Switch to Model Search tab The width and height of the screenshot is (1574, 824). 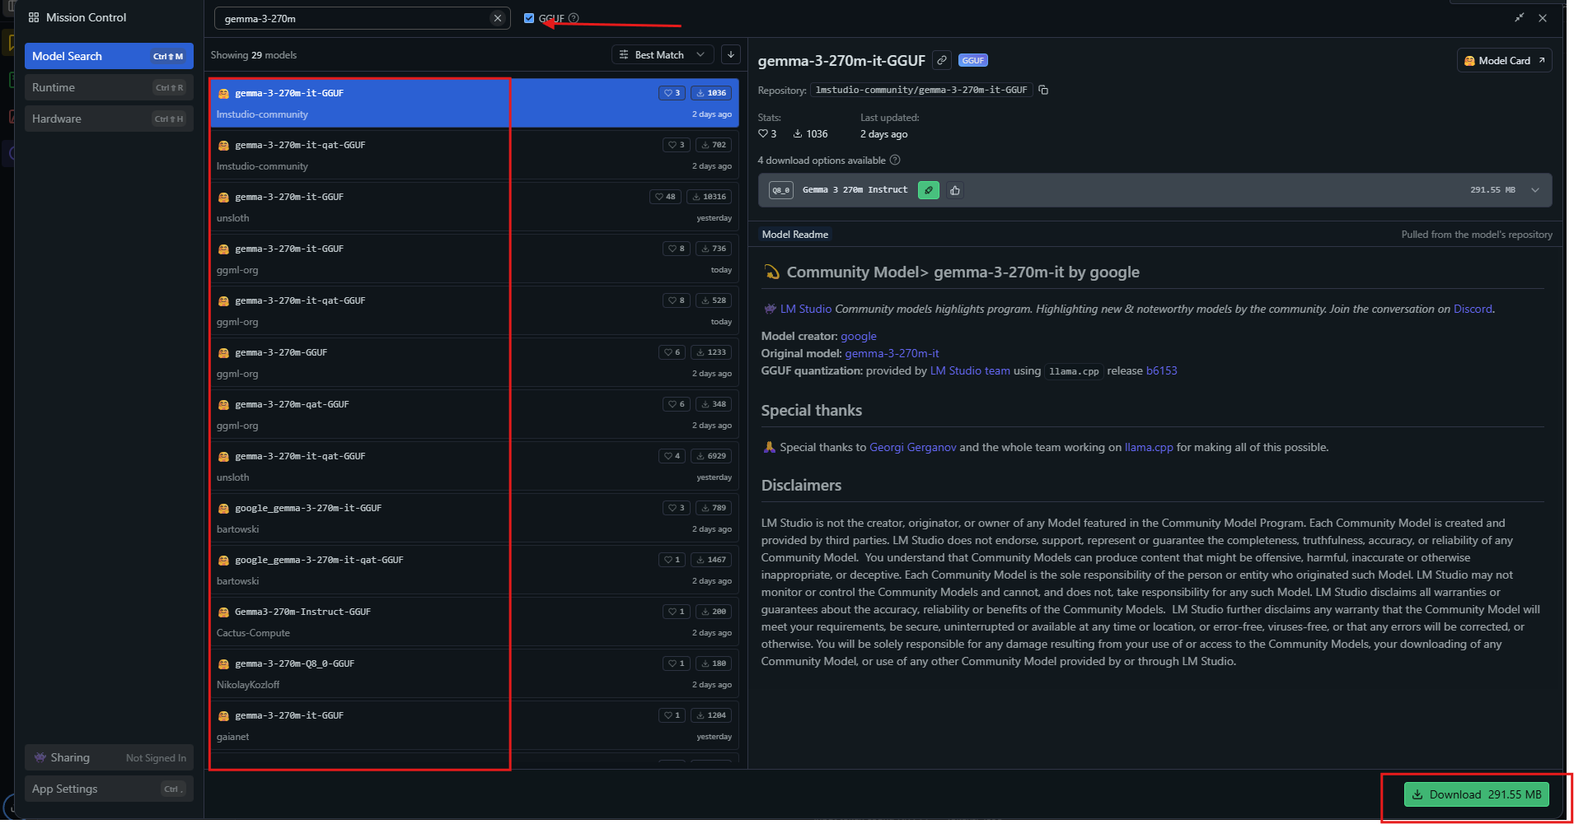click(109, 56)
